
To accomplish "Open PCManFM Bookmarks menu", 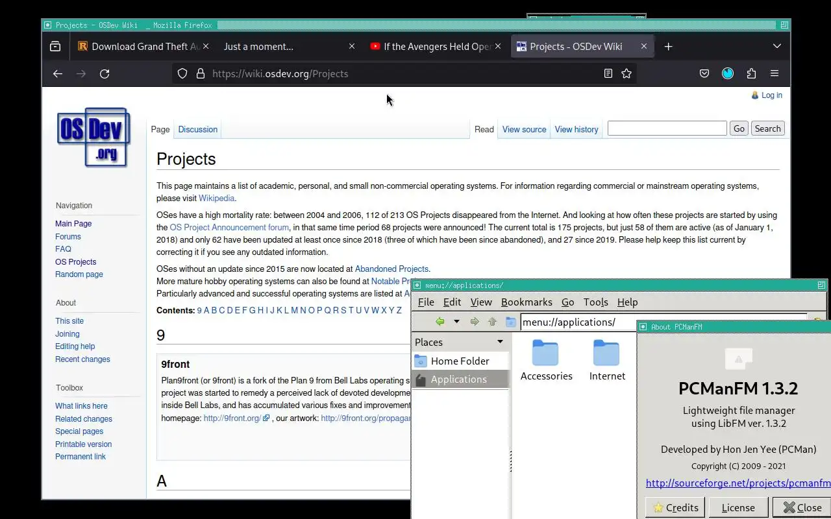I will (x=527, y=302).
